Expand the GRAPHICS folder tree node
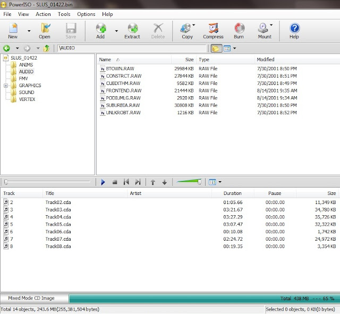 [6, 86]
